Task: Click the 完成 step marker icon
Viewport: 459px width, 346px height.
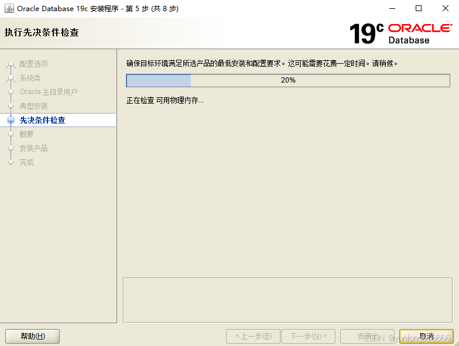Action: coord(11,162)
